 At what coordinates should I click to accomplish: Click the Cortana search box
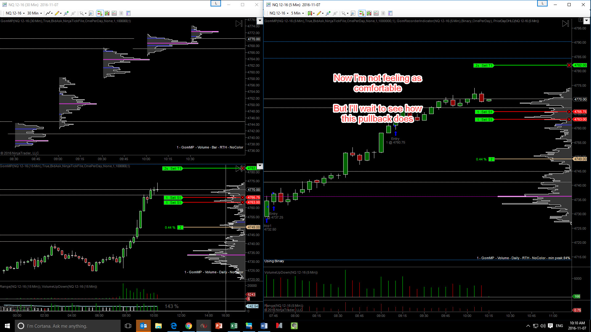coord(68,326)
